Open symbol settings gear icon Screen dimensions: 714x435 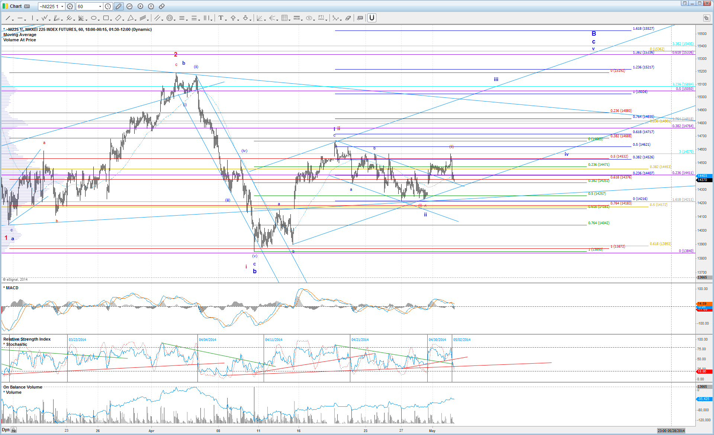click(70, 6)
